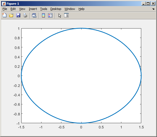This screenshot has width=157, height=137.
Task: Save the figure using the floppy disk icon
Action: pyautogui.click(x=18, y=15)
